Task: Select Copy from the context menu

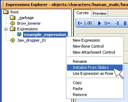Action: pos(77,83)
